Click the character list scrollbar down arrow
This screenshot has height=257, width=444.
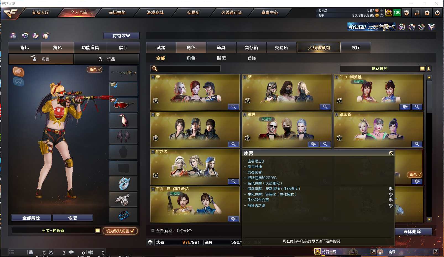point(429,219)
